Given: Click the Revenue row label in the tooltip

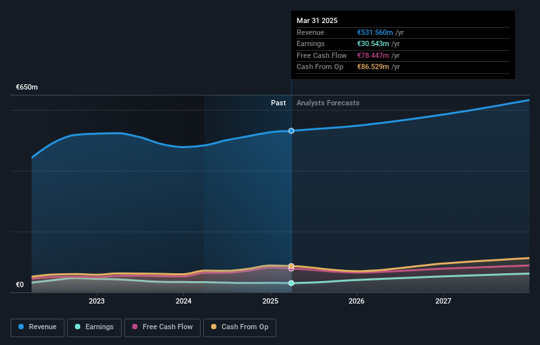Looking at the screenshot, I should 310,32.
